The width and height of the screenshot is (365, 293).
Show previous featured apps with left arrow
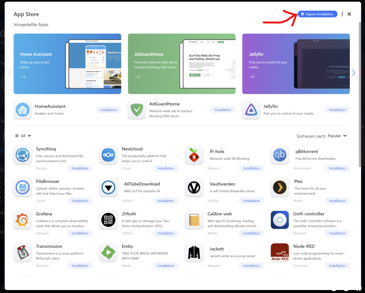10,73
